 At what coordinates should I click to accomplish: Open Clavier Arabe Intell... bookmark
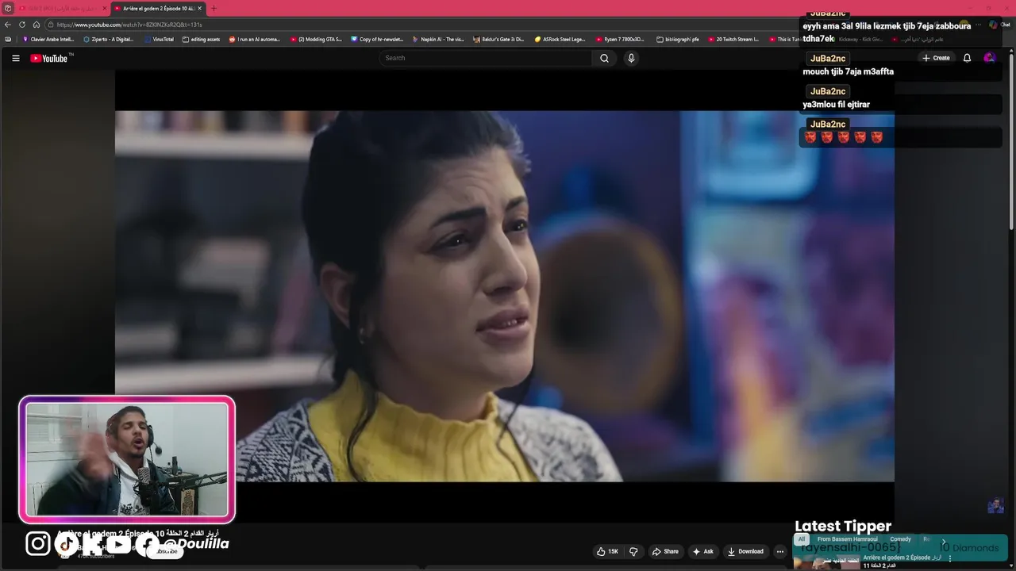coord(48,39)
